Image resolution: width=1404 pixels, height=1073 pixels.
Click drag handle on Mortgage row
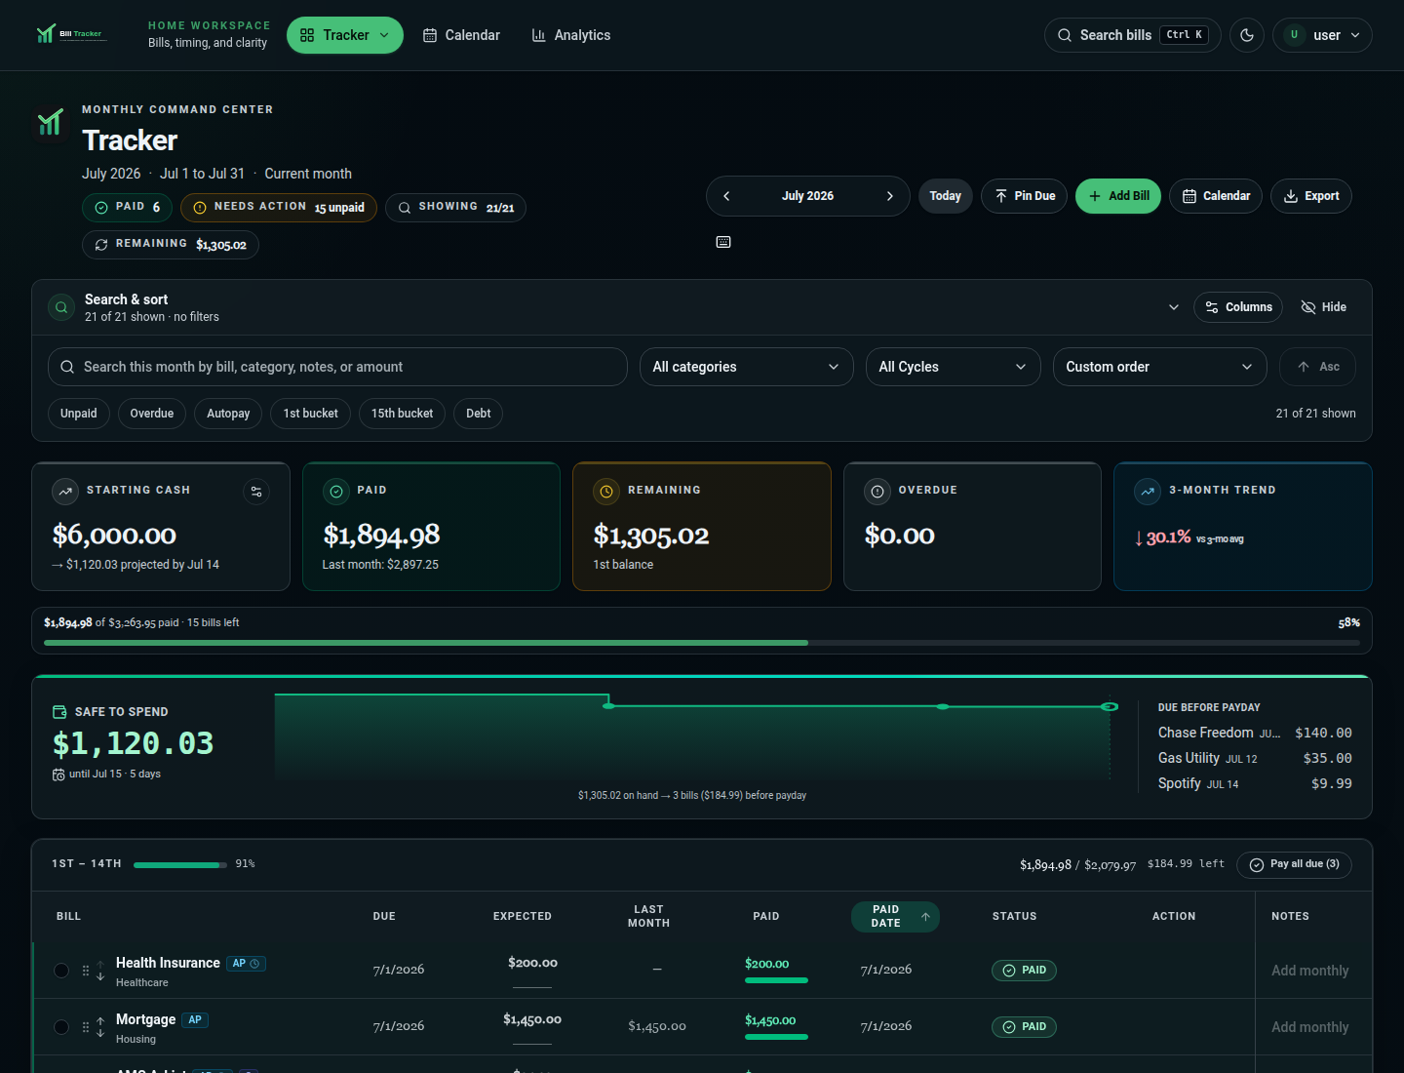pyautogui.click(x=86, y=1027)
